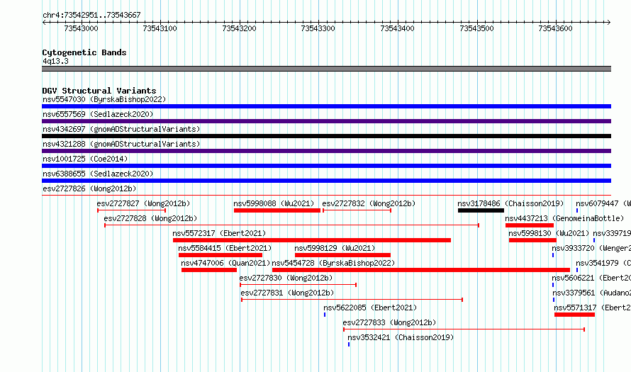Select the blue tick under nsv3532421
This screenshot has height=372, width=631.
coord(349,344)
